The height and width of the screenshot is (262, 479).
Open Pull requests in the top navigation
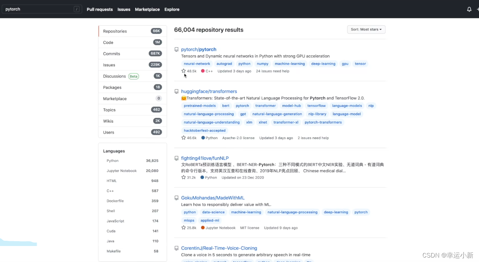tap(100, 9)
